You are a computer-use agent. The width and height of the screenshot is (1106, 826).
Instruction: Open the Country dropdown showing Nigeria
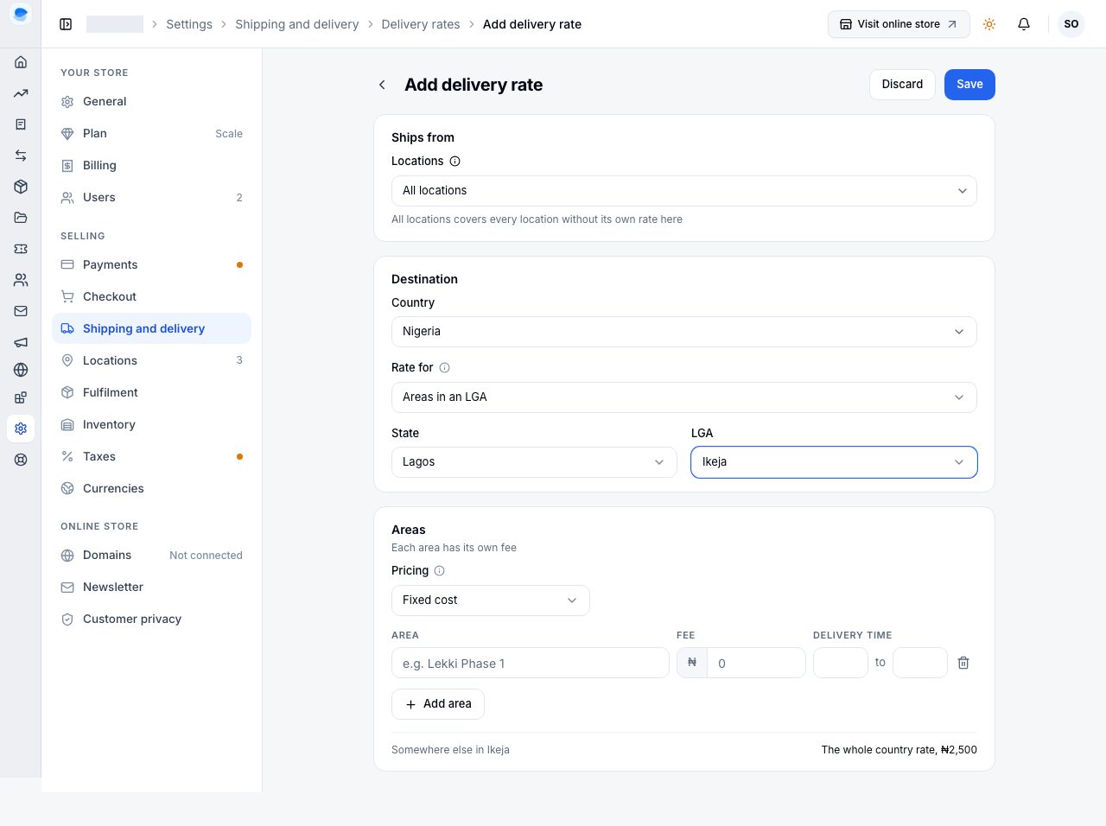click(684, 332)
